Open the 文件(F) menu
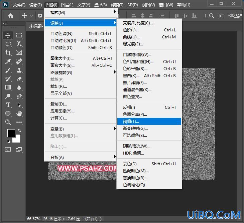 19,5
